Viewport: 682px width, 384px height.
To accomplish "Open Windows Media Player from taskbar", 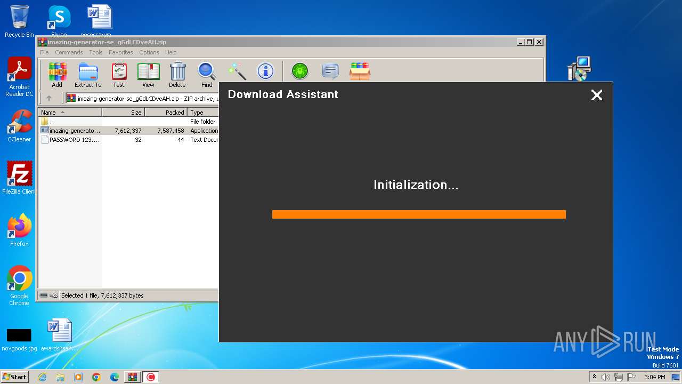I will [x=78, y=377].
